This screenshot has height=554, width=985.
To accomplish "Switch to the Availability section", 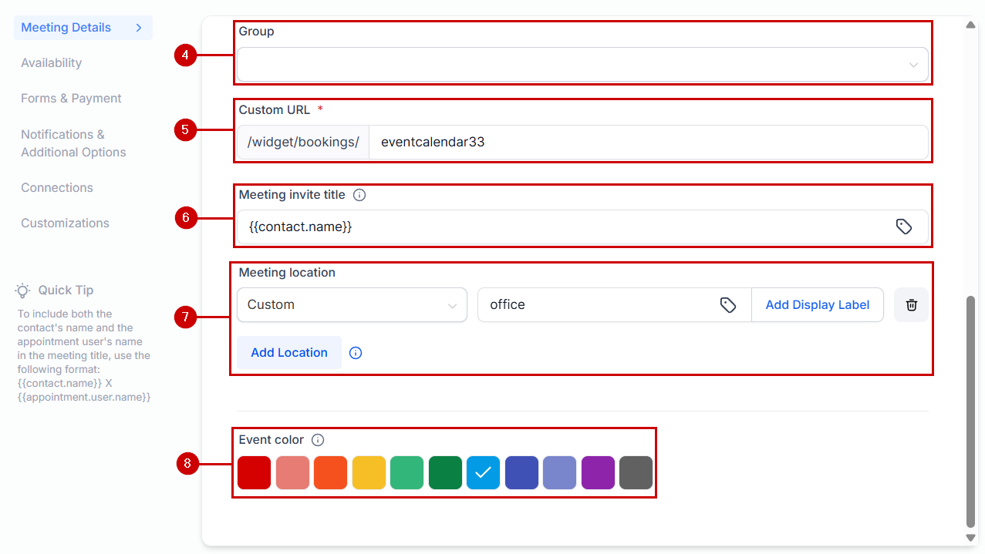I will [51, 63].
